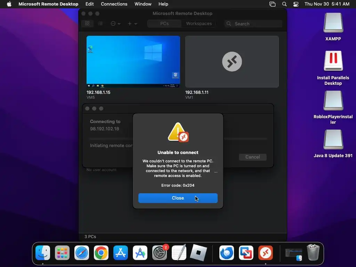Open the Connections menu
Screen dimensions: 356x267
tap(114, 4)
